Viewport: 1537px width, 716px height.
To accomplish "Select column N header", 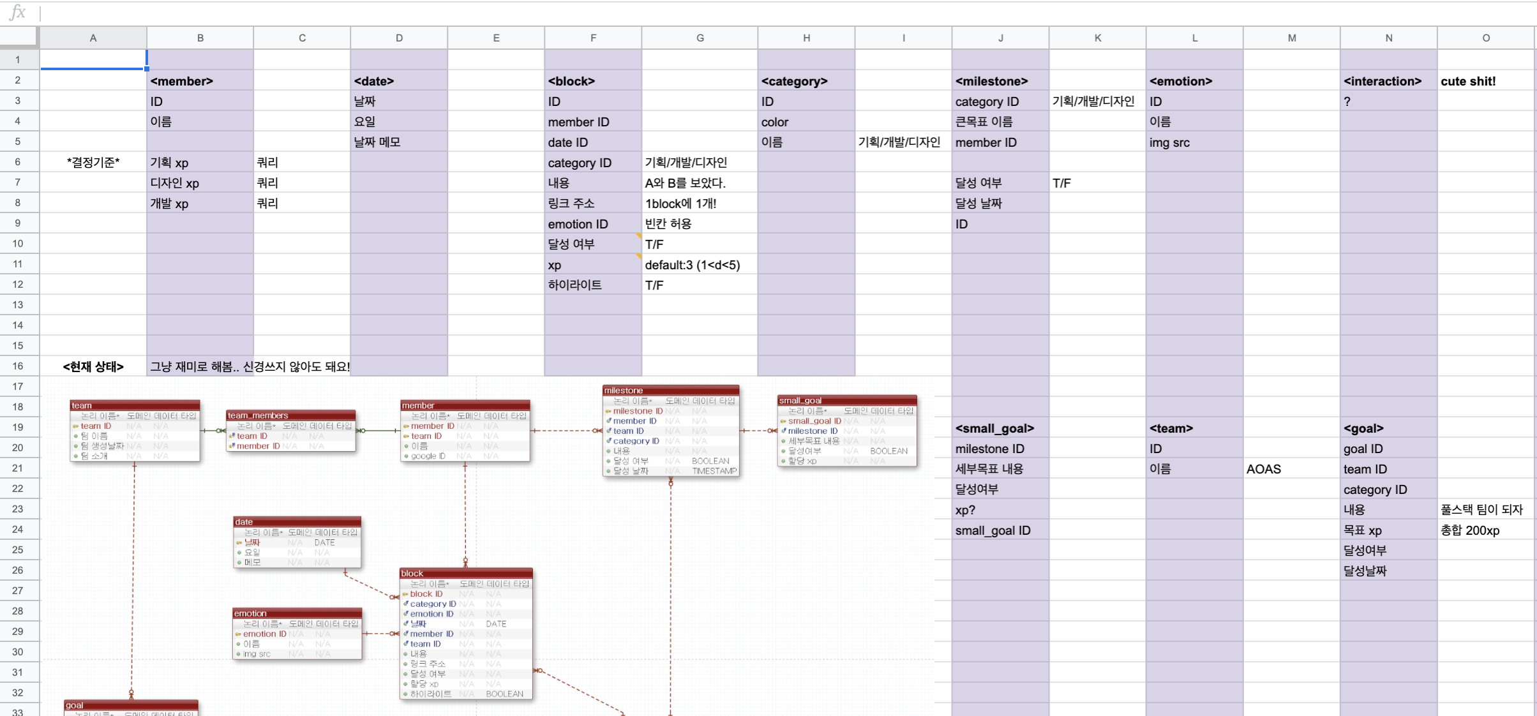I will click(1388, 38).
